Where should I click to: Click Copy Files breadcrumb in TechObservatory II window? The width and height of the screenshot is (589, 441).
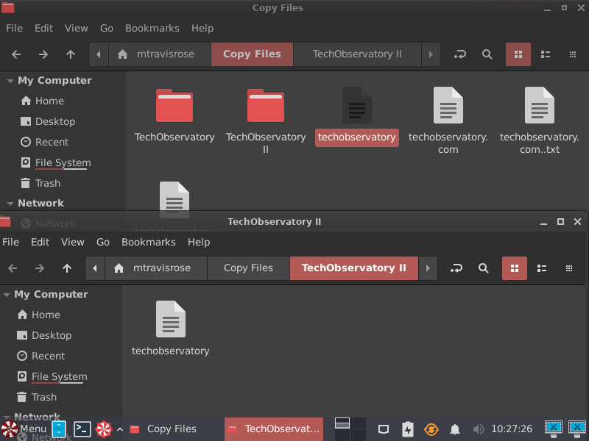247,268
